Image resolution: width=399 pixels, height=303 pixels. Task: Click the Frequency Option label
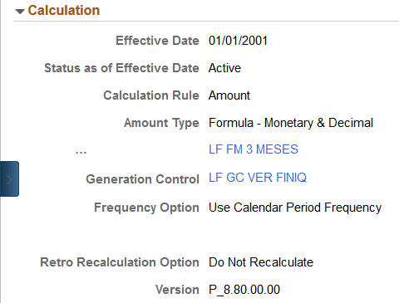click(146, 208)
